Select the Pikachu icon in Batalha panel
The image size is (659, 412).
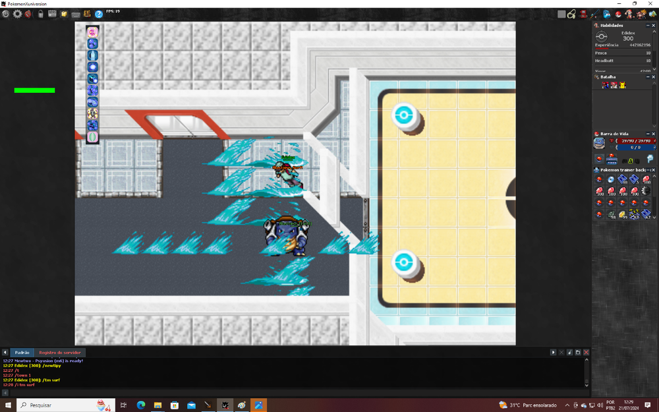coord(622,85)
